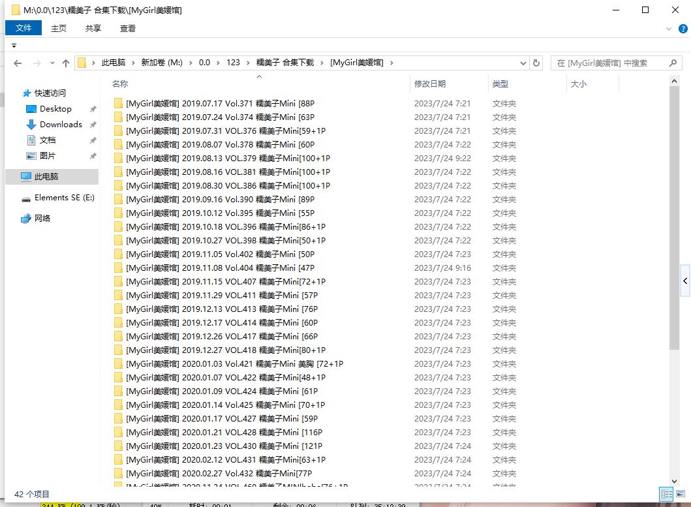Viewport: 691px width, 507px height.
Task: Click the pin icon beside Desktop
Action: tap(93, 109)
